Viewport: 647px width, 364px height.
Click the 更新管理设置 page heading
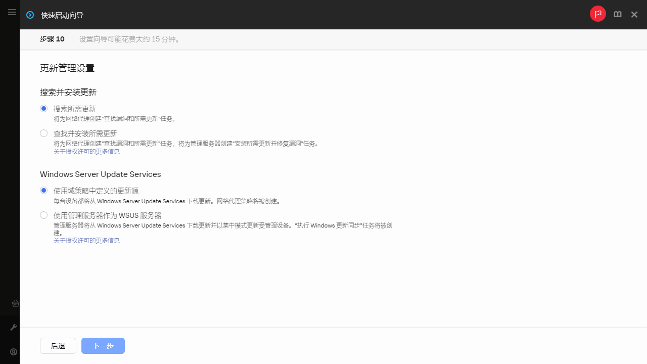click(x=67, y=68)
